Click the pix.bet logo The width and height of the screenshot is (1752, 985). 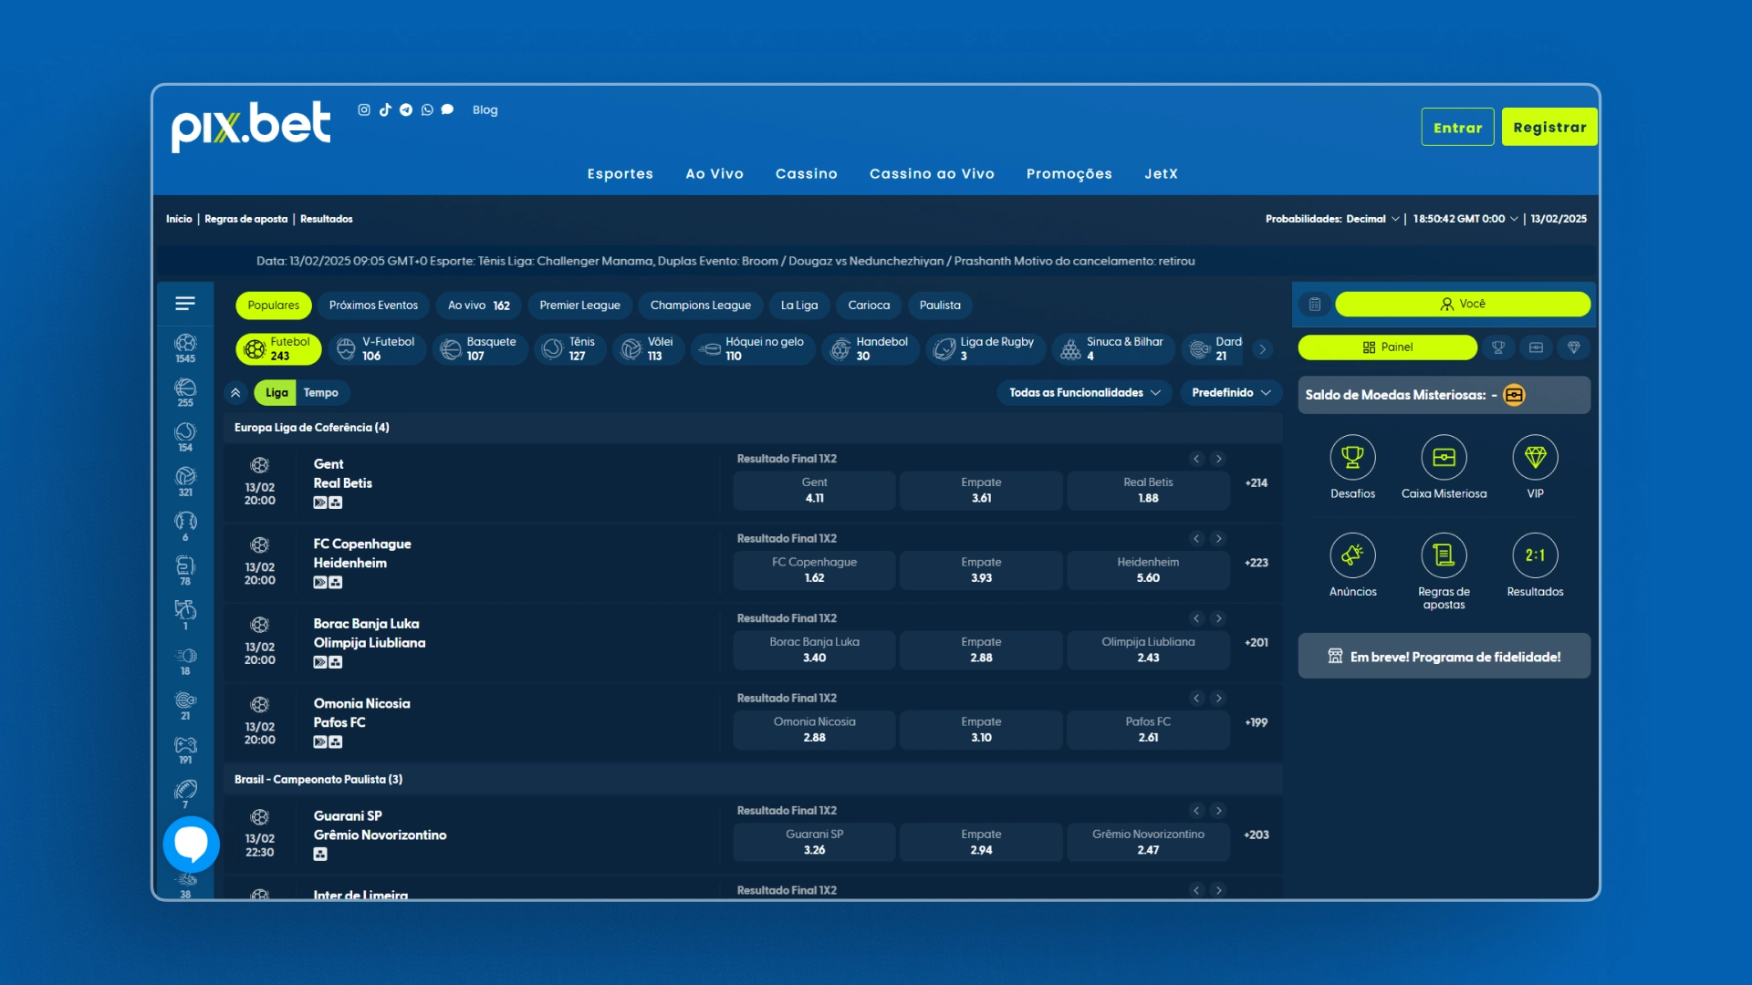pyautogui.click(x=251, y=127)
